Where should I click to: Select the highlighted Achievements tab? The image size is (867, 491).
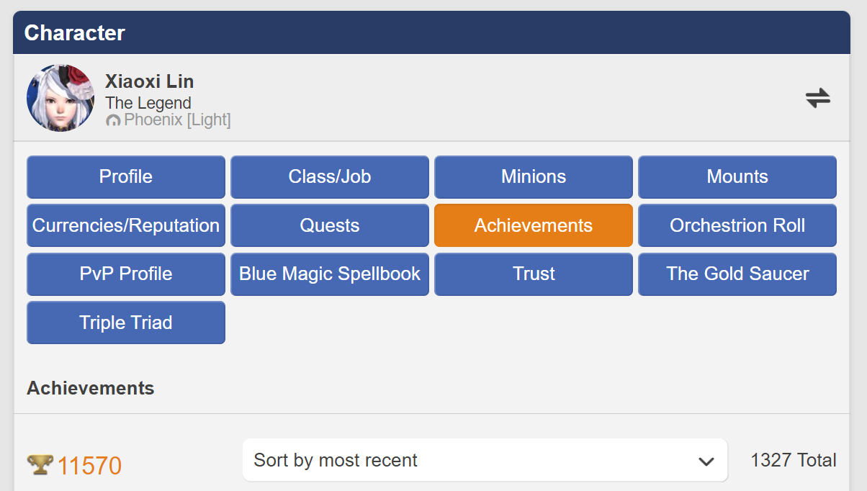click(x=534, y=225)
